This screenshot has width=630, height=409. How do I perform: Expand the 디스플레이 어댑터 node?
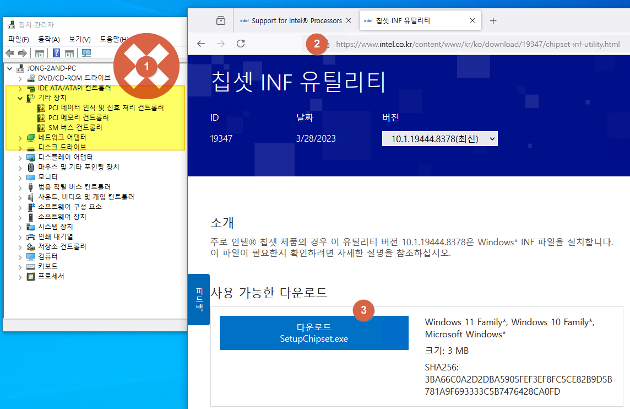coord(20,157)
